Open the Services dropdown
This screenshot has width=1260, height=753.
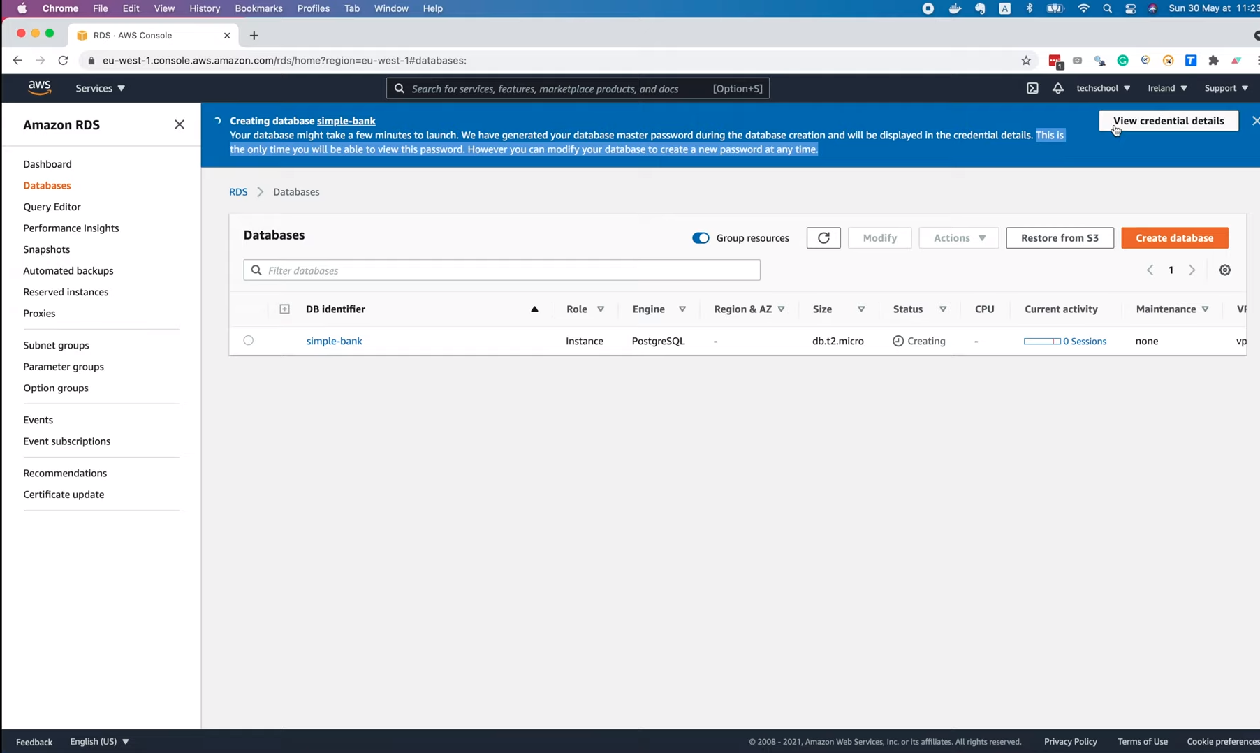point(100,88)
